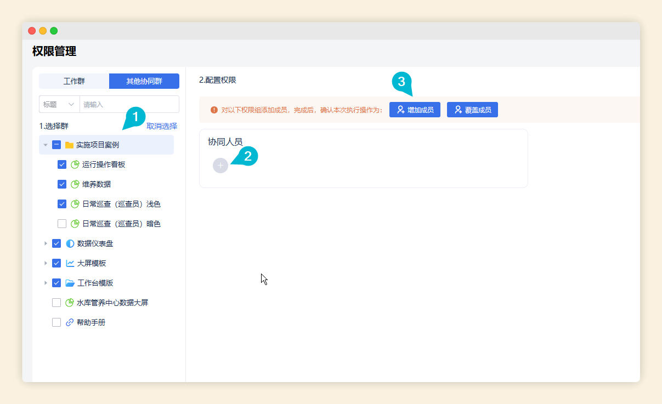Select the 其他协同群 tab
Viewport: 662px width, 404px height.
[x=144, y=81]
